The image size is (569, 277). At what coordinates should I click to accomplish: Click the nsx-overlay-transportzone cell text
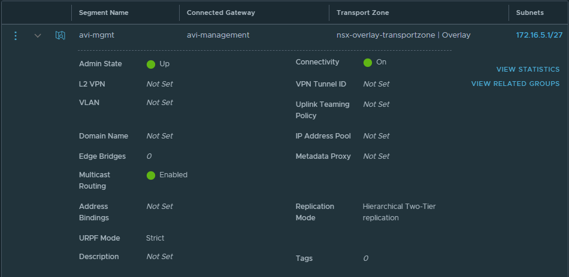point(386,35)
